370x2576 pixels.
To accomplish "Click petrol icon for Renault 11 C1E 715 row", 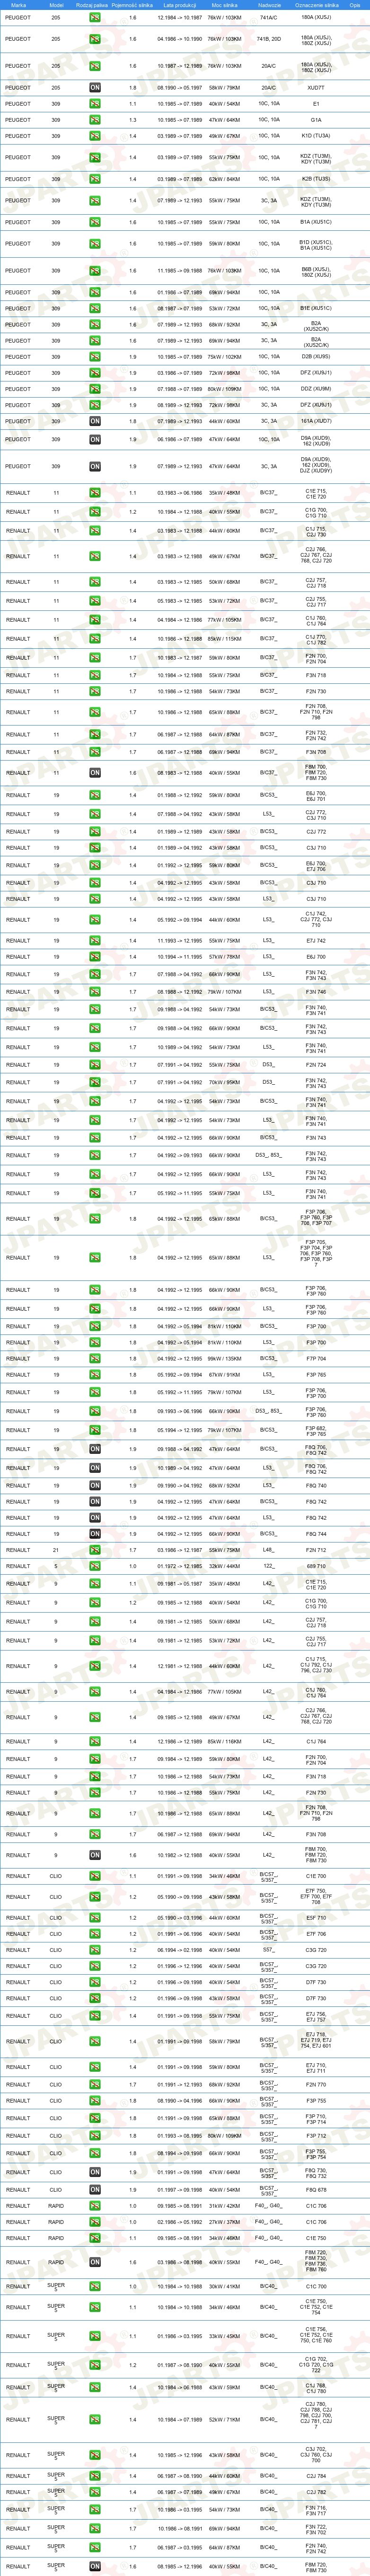I will point(95,493).
